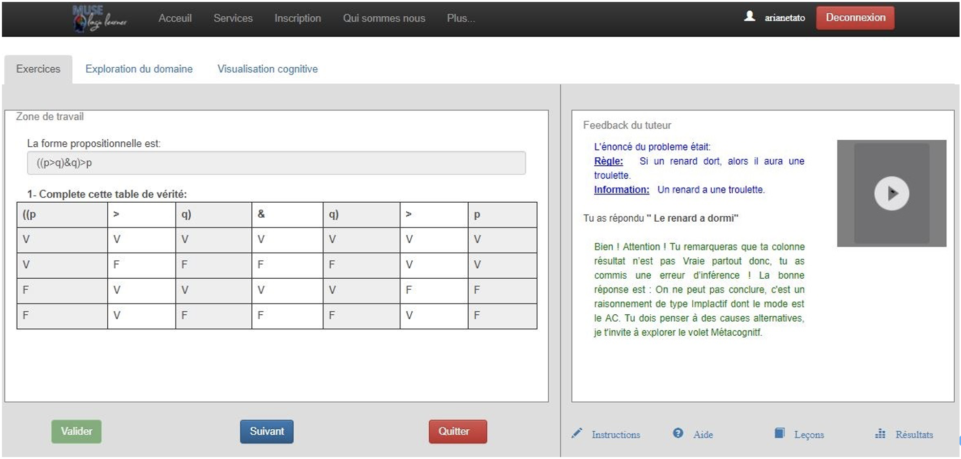Click the Valider button
The image size is (961, 459).
click(x=76, y=431)
